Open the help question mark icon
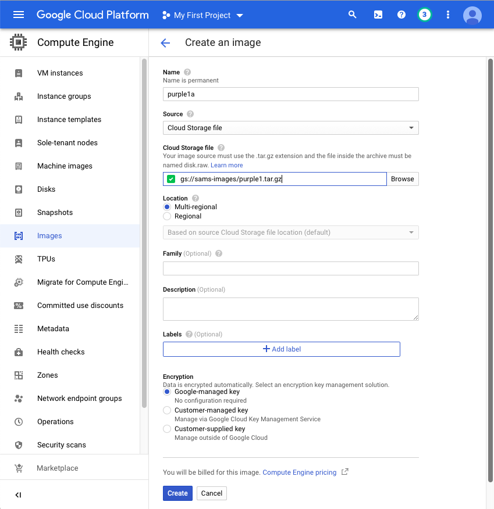494x509 pixels. tap(401, 15)
